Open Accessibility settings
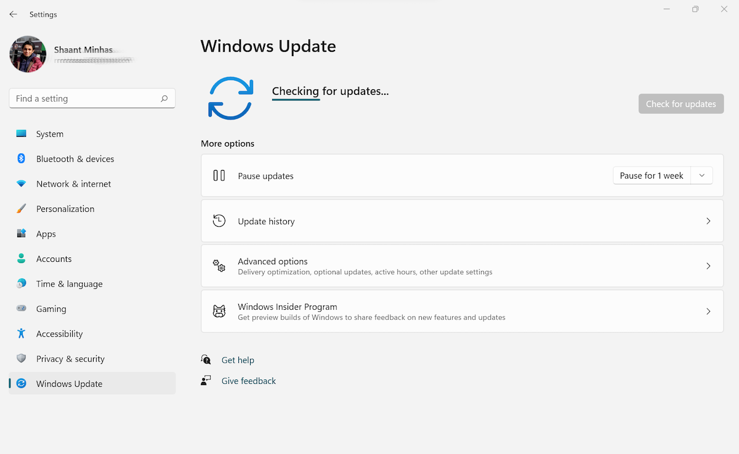This screenshot has height=454, width=739. [21, 333]
